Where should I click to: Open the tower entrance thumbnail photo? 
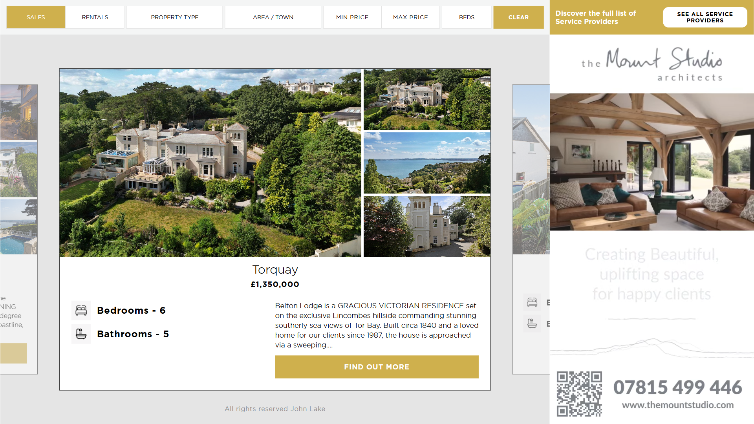click(427, 227)
